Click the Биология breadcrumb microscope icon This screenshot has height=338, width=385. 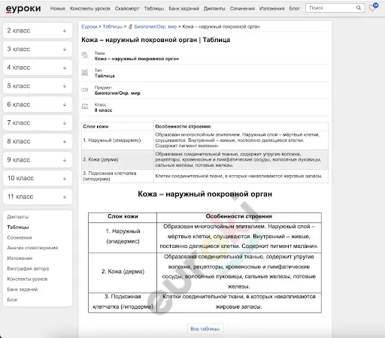130,26
